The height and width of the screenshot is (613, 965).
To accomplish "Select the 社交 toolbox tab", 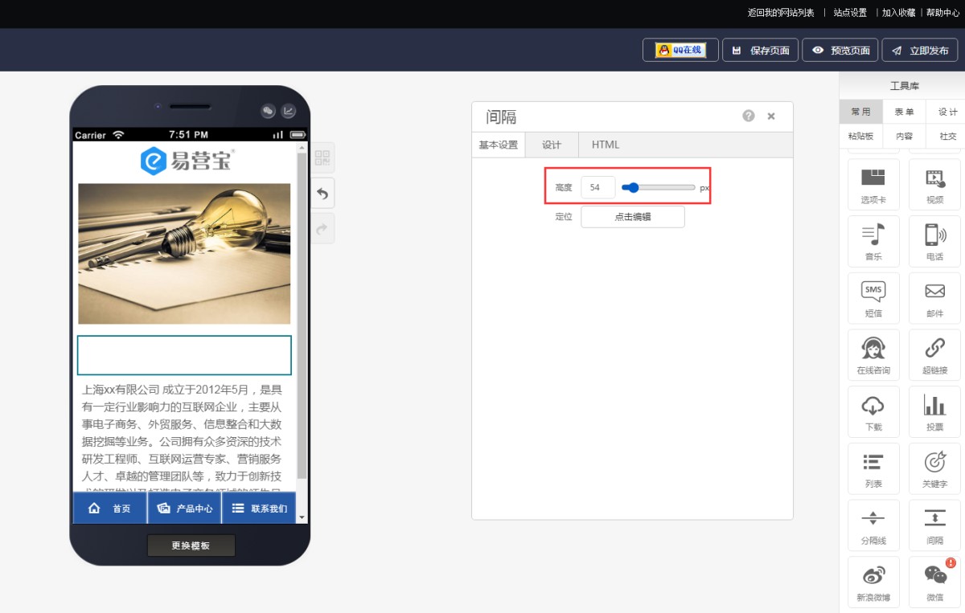I will [947, 136].
